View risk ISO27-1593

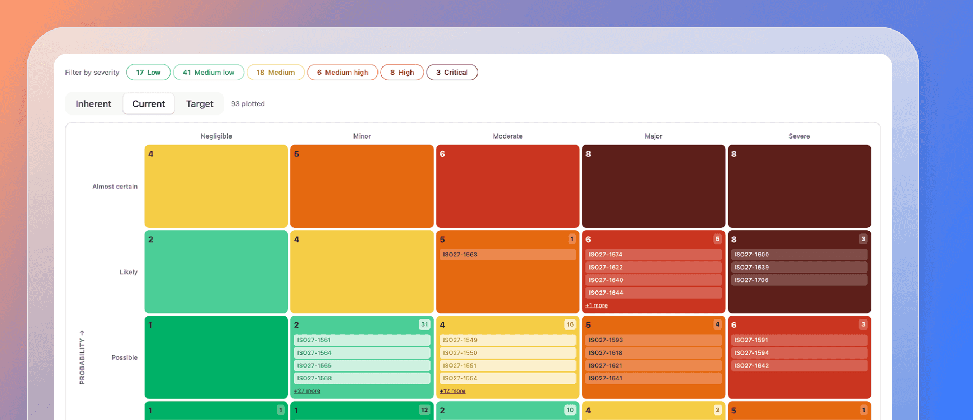654,340
